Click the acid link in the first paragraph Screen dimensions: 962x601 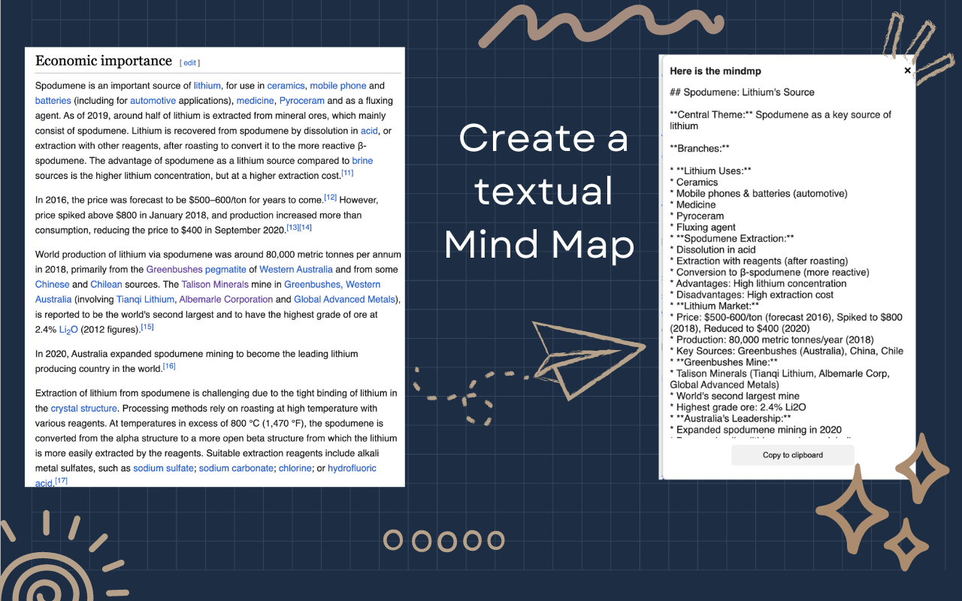(x=369, y=131)
